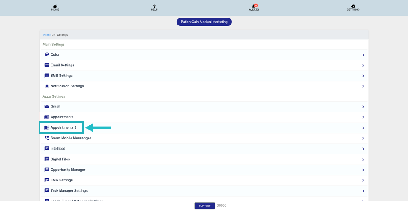Expand the Digital Files row chevron
The image size is (408, 210).
(x=363, y=159)
